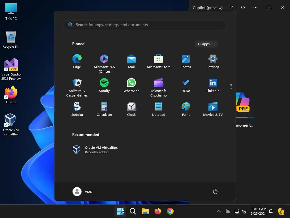Launch the To Do app
The width and height of the screenshot is (290, 218).
click(x=186, y=85)
